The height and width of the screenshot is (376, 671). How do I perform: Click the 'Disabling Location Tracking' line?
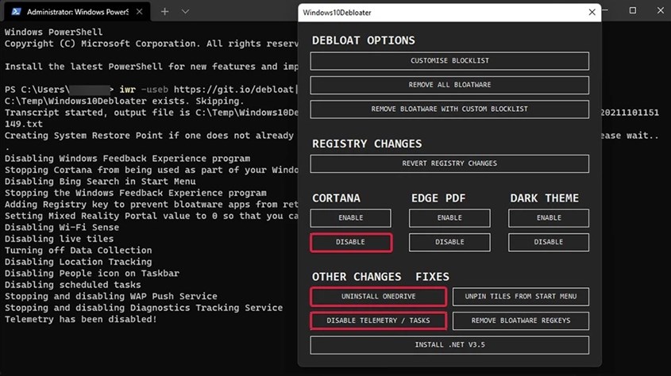pyautogui.click(x=79, y=262)
